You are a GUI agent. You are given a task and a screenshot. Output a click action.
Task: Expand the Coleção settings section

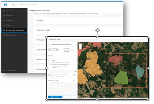78,20
